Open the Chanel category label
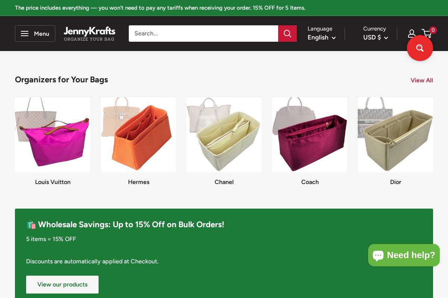 (224, 182)
